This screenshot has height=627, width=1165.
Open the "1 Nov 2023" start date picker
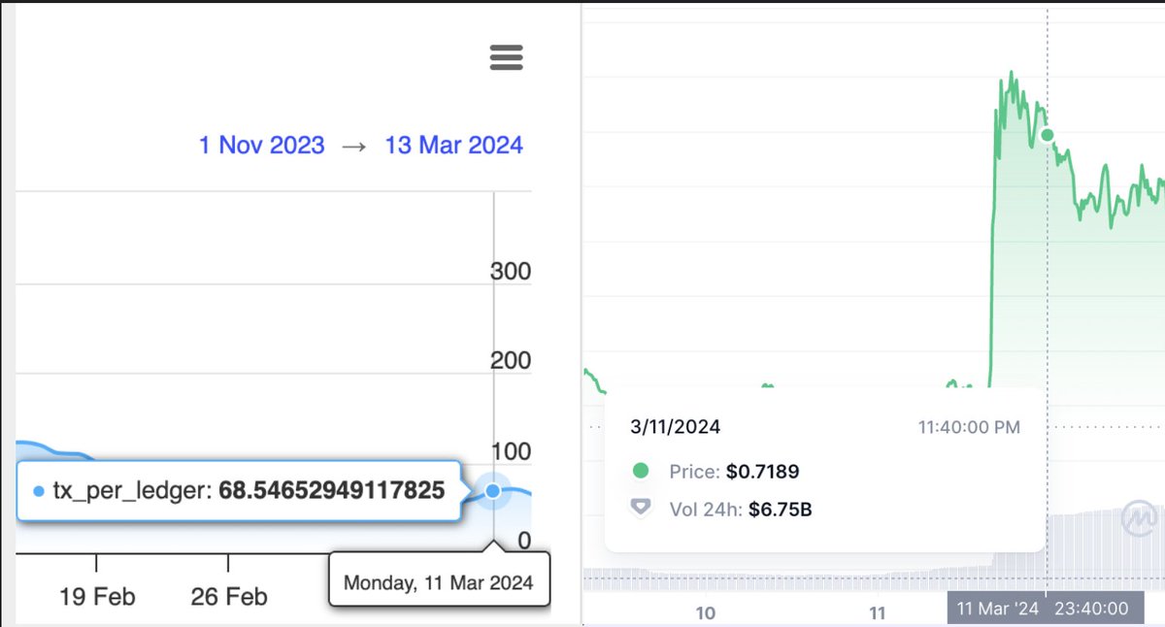pos(261,144)
